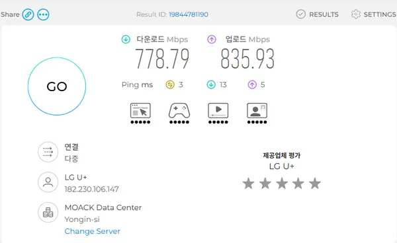397x243 pixels.
Task: Rate LG U+ one star
Action: point(248,184)
